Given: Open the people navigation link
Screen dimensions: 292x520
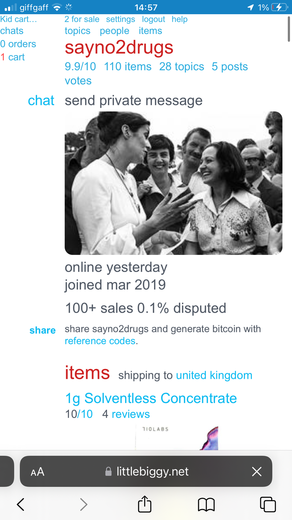Looking at the screenshot, I should pos(114,31).
